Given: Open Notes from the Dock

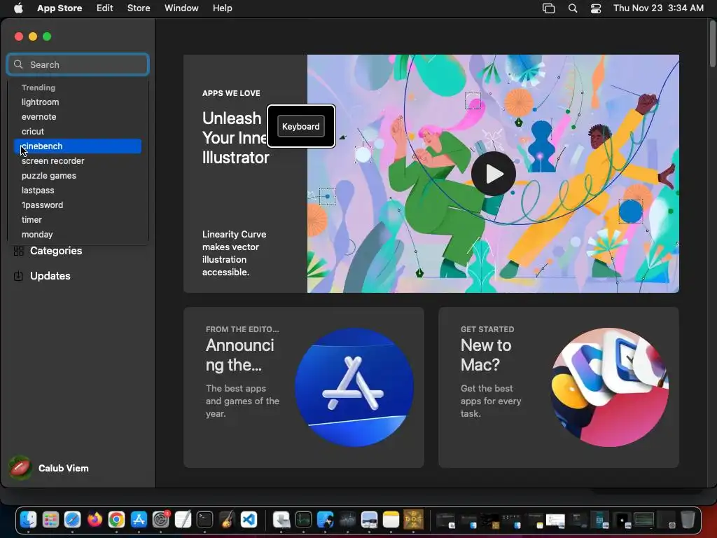Looking at the screenshot, I should pyautogui.click(x=391, y=520).
